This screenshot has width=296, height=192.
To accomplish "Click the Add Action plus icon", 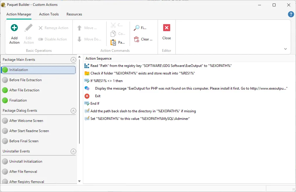I will pyautogui.click(x=14, y=28).
